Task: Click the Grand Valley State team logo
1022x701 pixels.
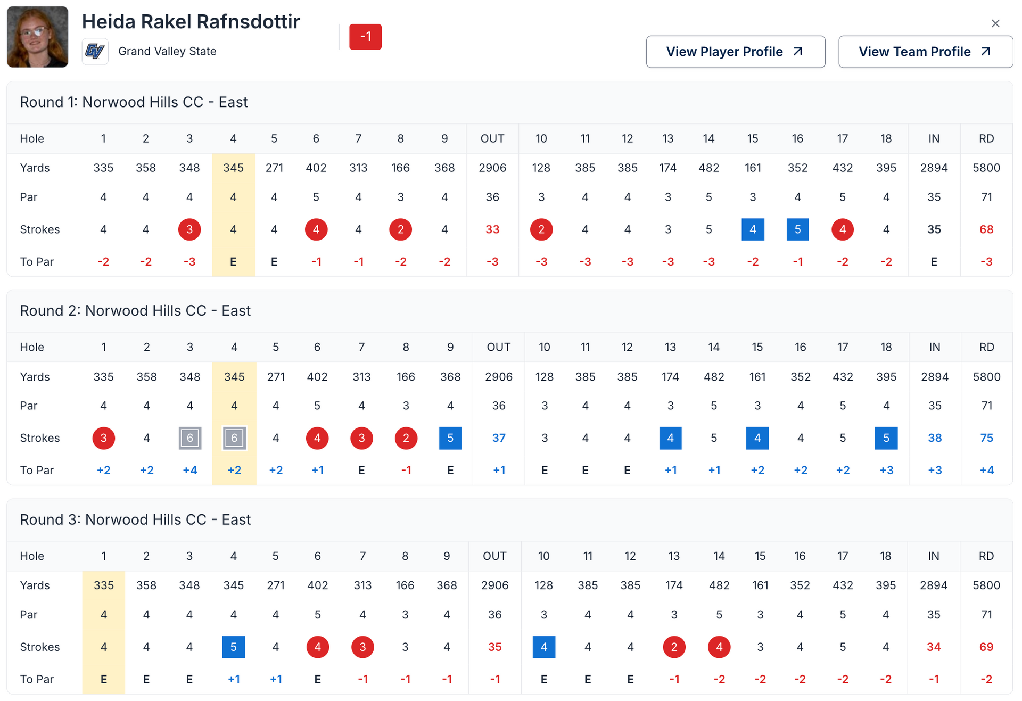Action: tap(95, 51)
